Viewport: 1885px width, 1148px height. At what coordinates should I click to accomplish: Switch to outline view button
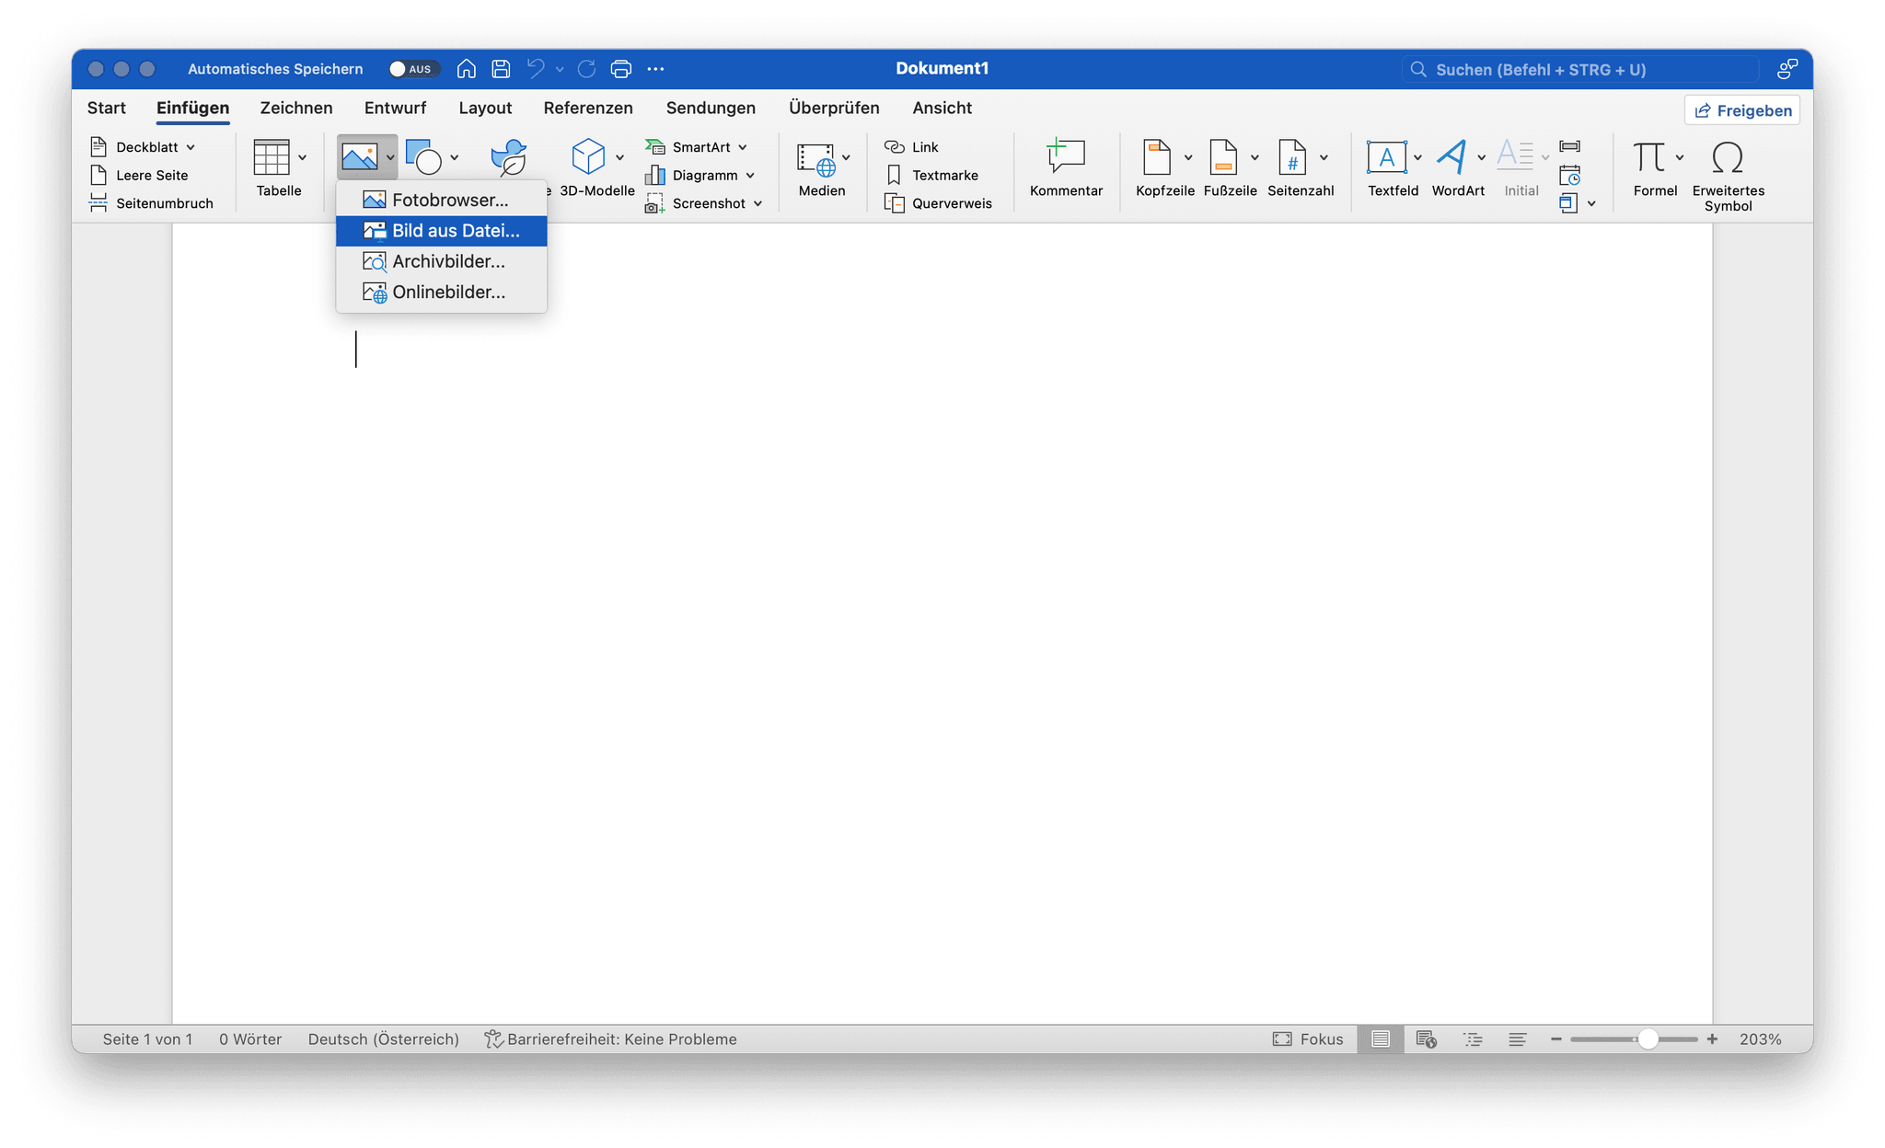point(1473,1039)
